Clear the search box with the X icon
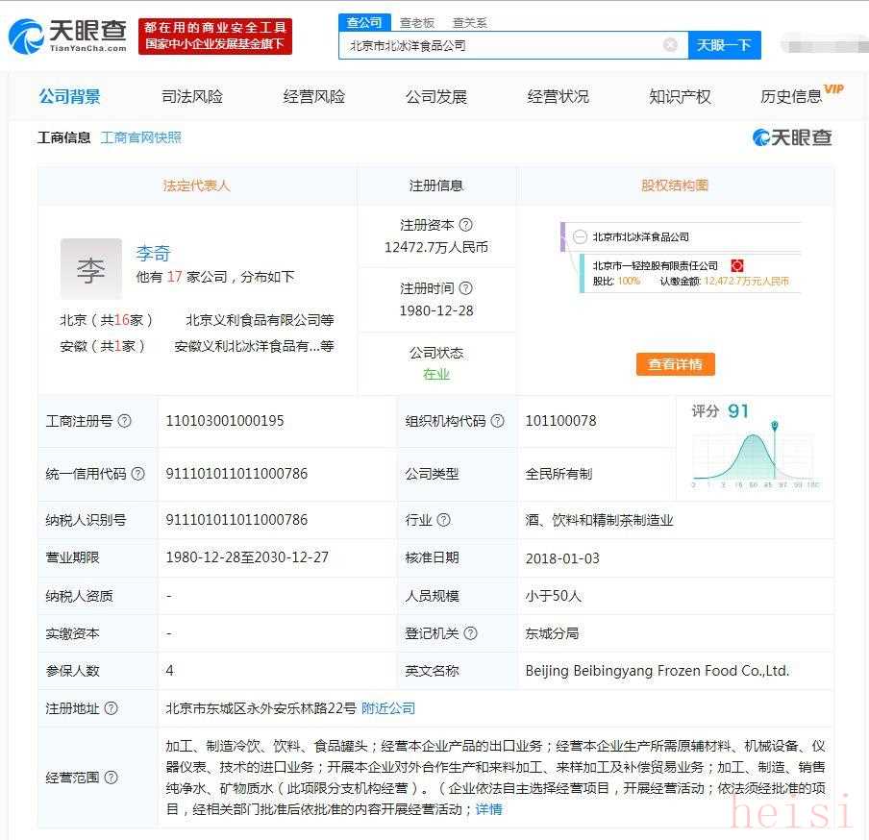 click(670, 45)
